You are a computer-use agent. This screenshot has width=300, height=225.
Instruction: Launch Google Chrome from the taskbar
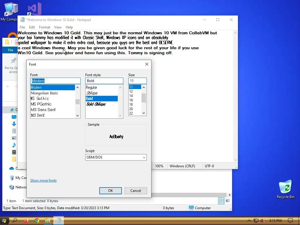click(37, 221)
